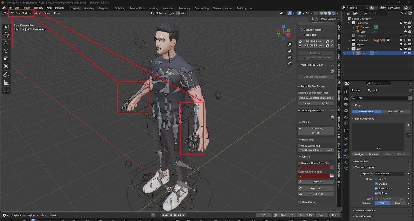Open the Pose Options dropdown
Screen dimensions: 414x221
click(x=330, y=19)
